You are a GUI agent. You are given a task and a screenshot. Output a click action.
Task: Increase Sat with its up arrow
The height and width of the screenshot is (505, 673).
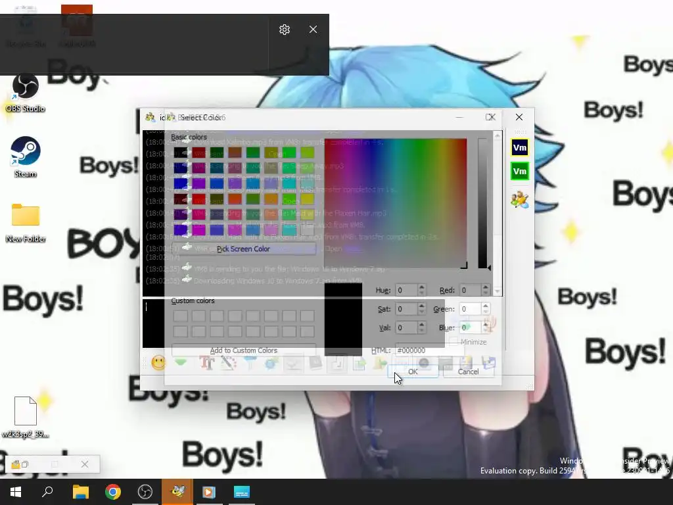click(421, 306)
